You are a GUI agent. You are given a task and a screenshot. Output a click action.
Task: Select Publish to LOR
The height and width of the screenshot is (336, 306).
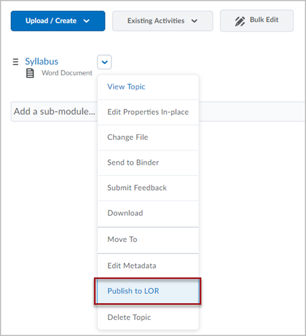(148, 291)
